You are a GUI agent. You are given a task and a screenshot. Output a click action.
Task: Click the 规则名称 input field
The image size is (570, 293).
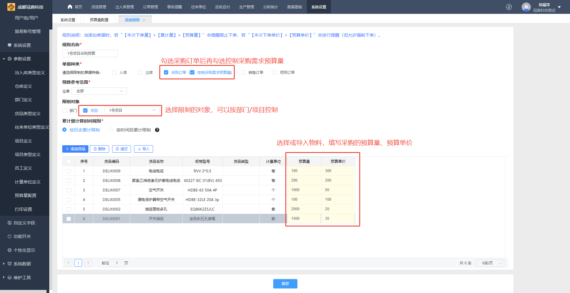[x=90, y=54]
